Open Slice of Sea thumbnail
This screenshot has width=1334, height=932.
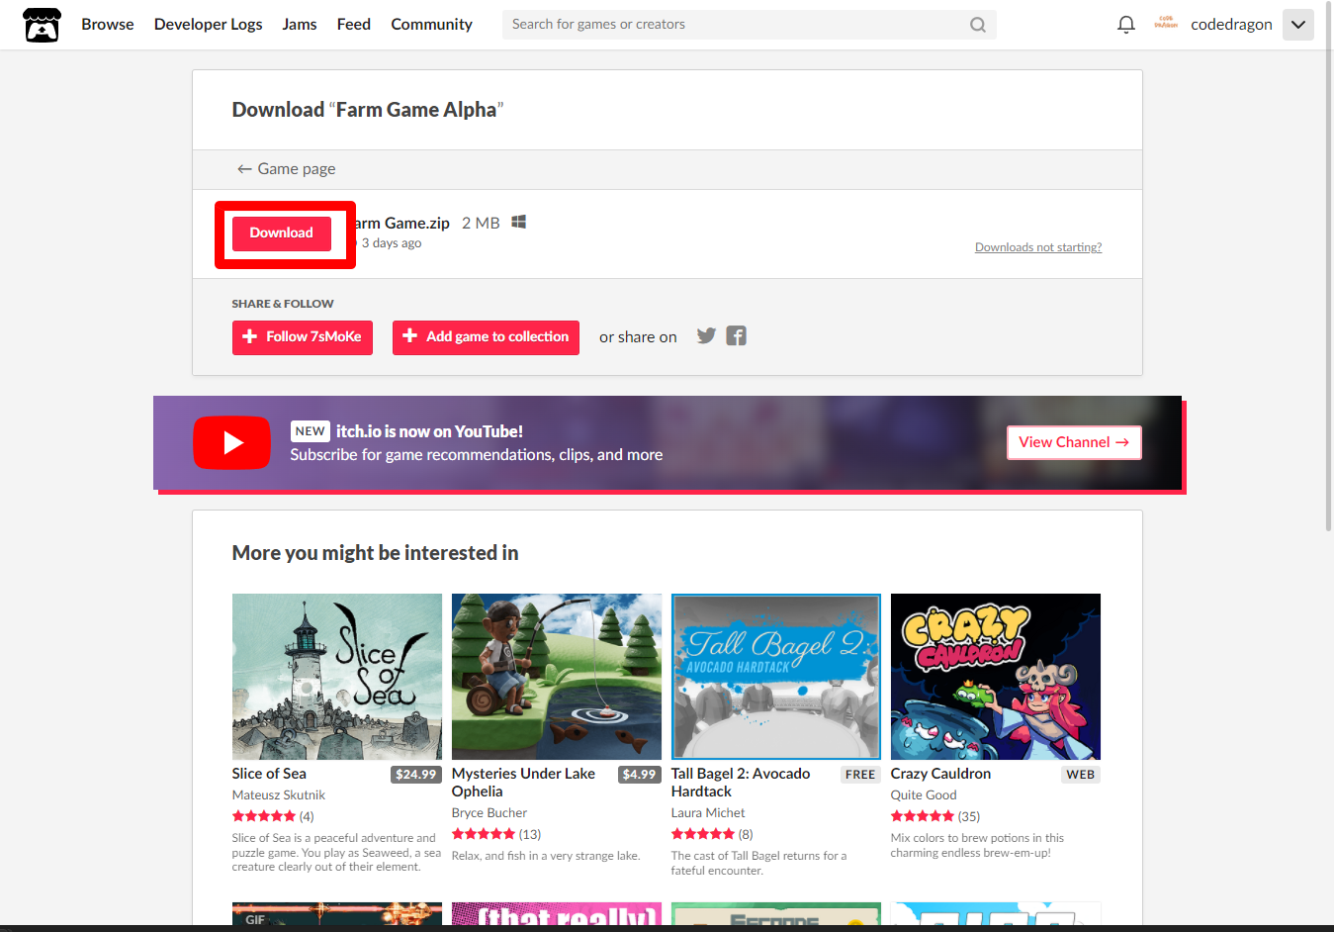point(337,677)
